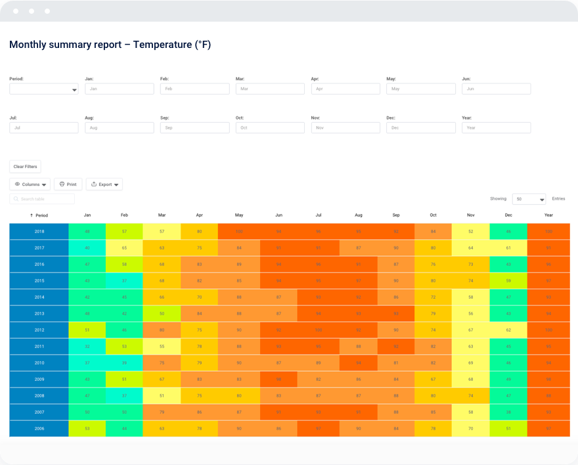
Task: Focus the Apr filter input
Action: [345, 89]
